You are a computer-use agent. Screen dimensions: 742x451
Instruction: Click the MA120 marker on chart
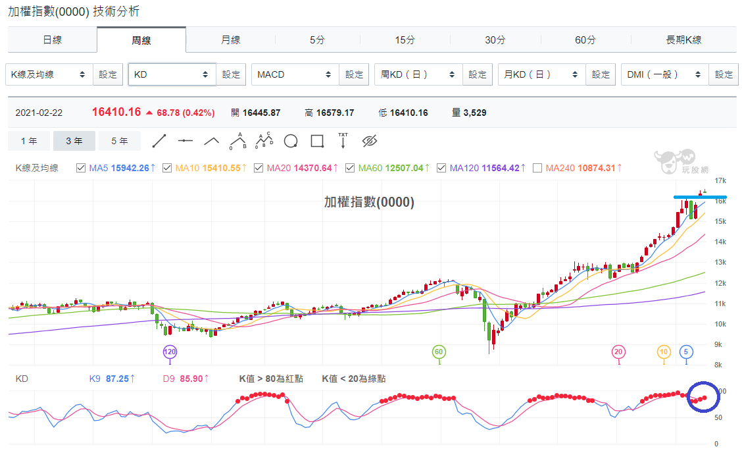coord(170,352)
